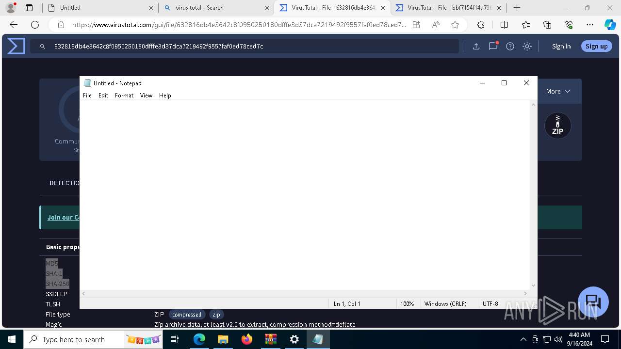Show hidden system tray icons
Image resolution: width=621 pixels, height=349 pixels.
(x=523, y=339)
